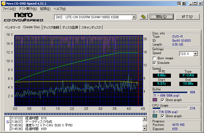204x133 pixels.
Task: Click the options wrench icon button
Action: pos(143,17)
